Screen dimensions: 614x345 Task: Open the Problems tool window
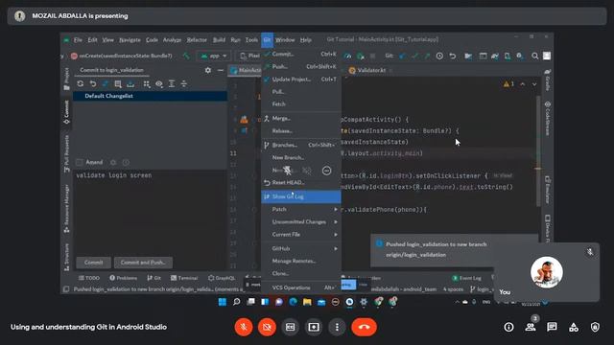point(124,278)
